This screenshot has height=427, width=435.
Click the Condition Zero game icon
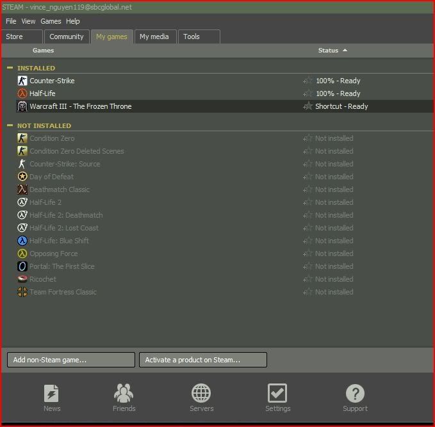coord(22,138)
